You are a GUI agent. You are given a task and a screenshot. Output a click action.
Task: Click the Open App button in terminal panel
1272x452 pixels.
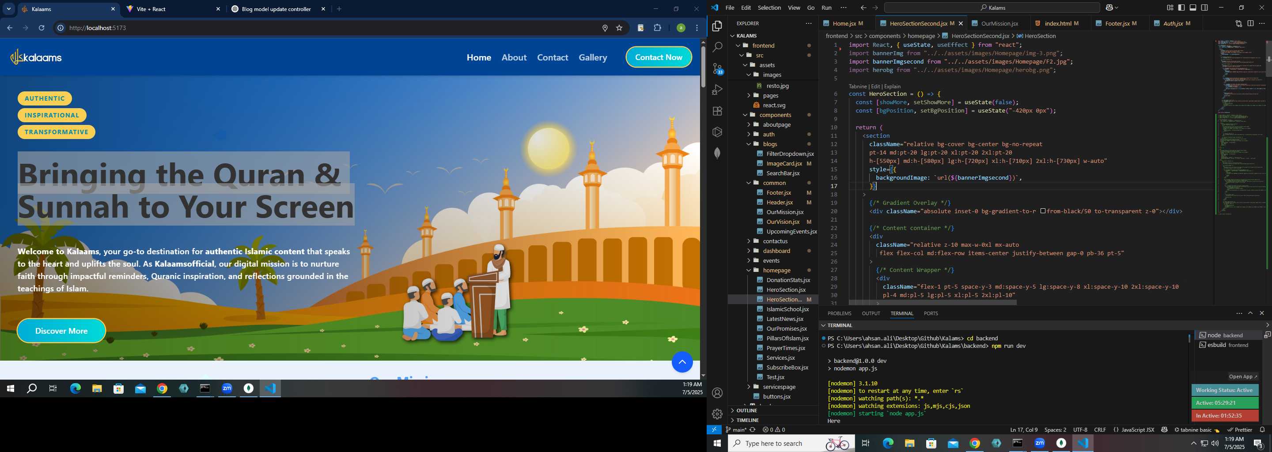pyautogui.click(x=1243, y=377)
